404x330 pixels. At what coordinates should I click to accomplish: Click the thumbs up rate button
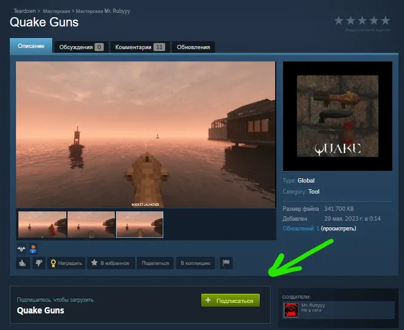tap(23, 263)
